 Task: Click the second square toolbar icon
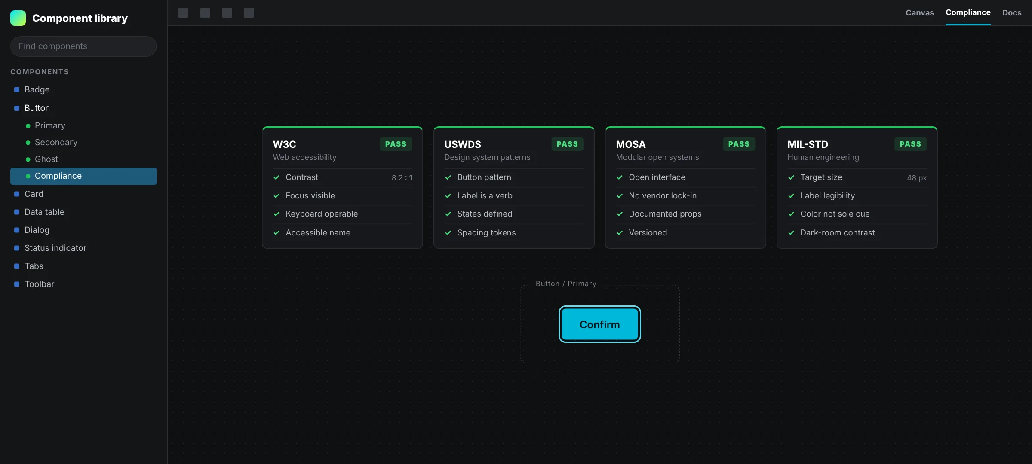pyautogui.click(x=205, y=13)
